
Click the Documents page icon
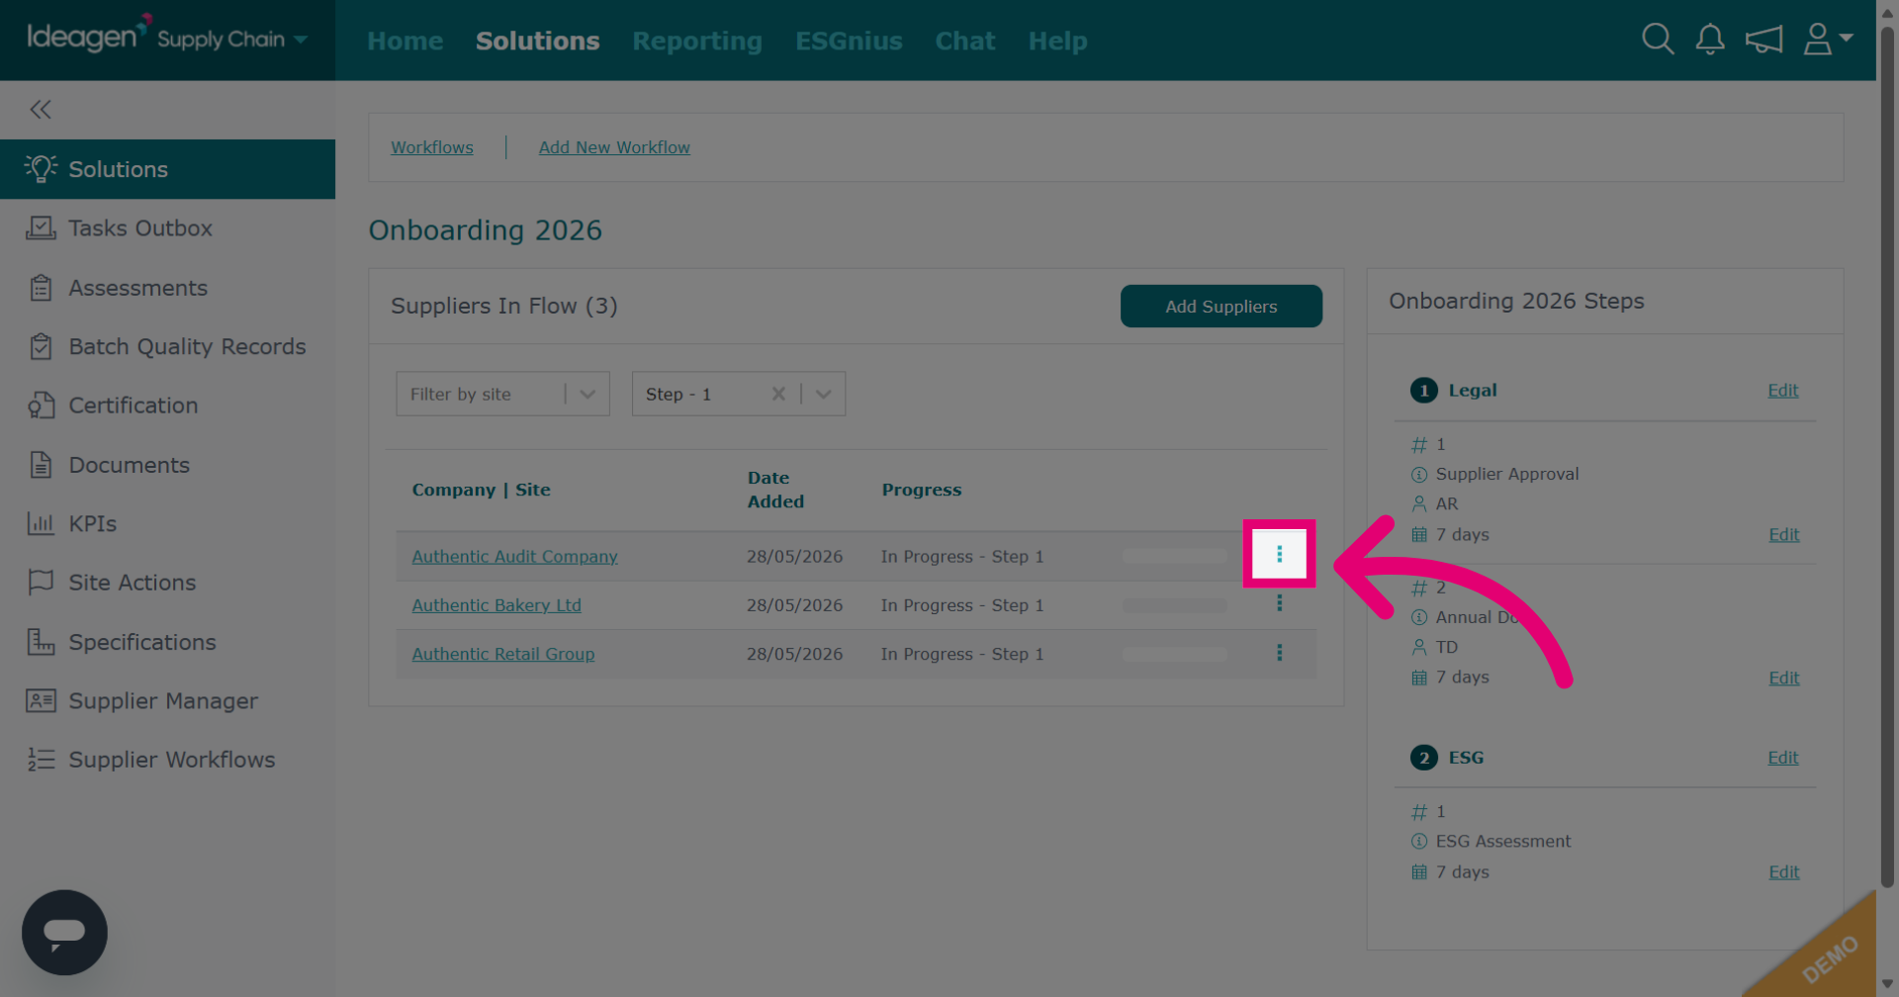(41, 465)
